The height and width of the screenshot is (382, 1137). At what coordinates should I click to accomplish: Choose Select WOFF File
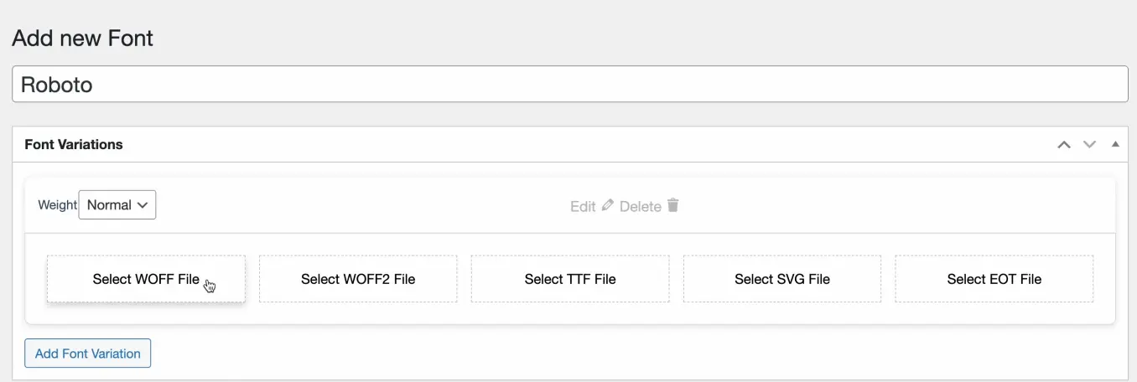[x=146, y=279]
